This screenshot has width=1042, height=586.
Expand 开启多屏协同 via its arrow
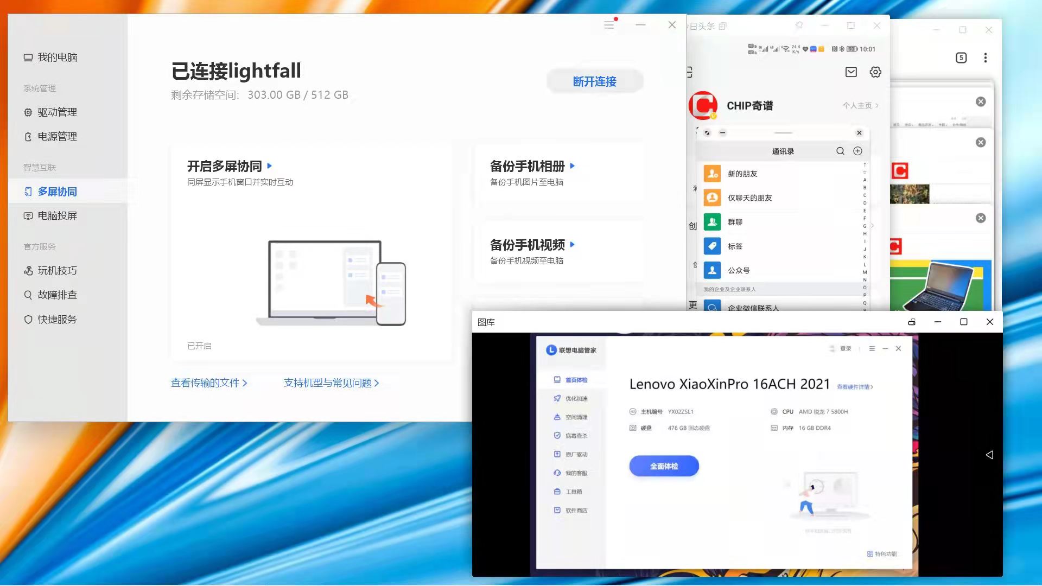coord(271,166)
